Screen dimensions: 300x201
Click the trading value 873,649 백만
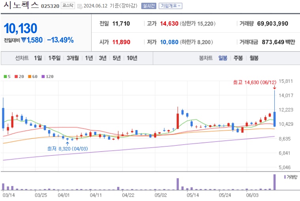(x=279, y=42)
